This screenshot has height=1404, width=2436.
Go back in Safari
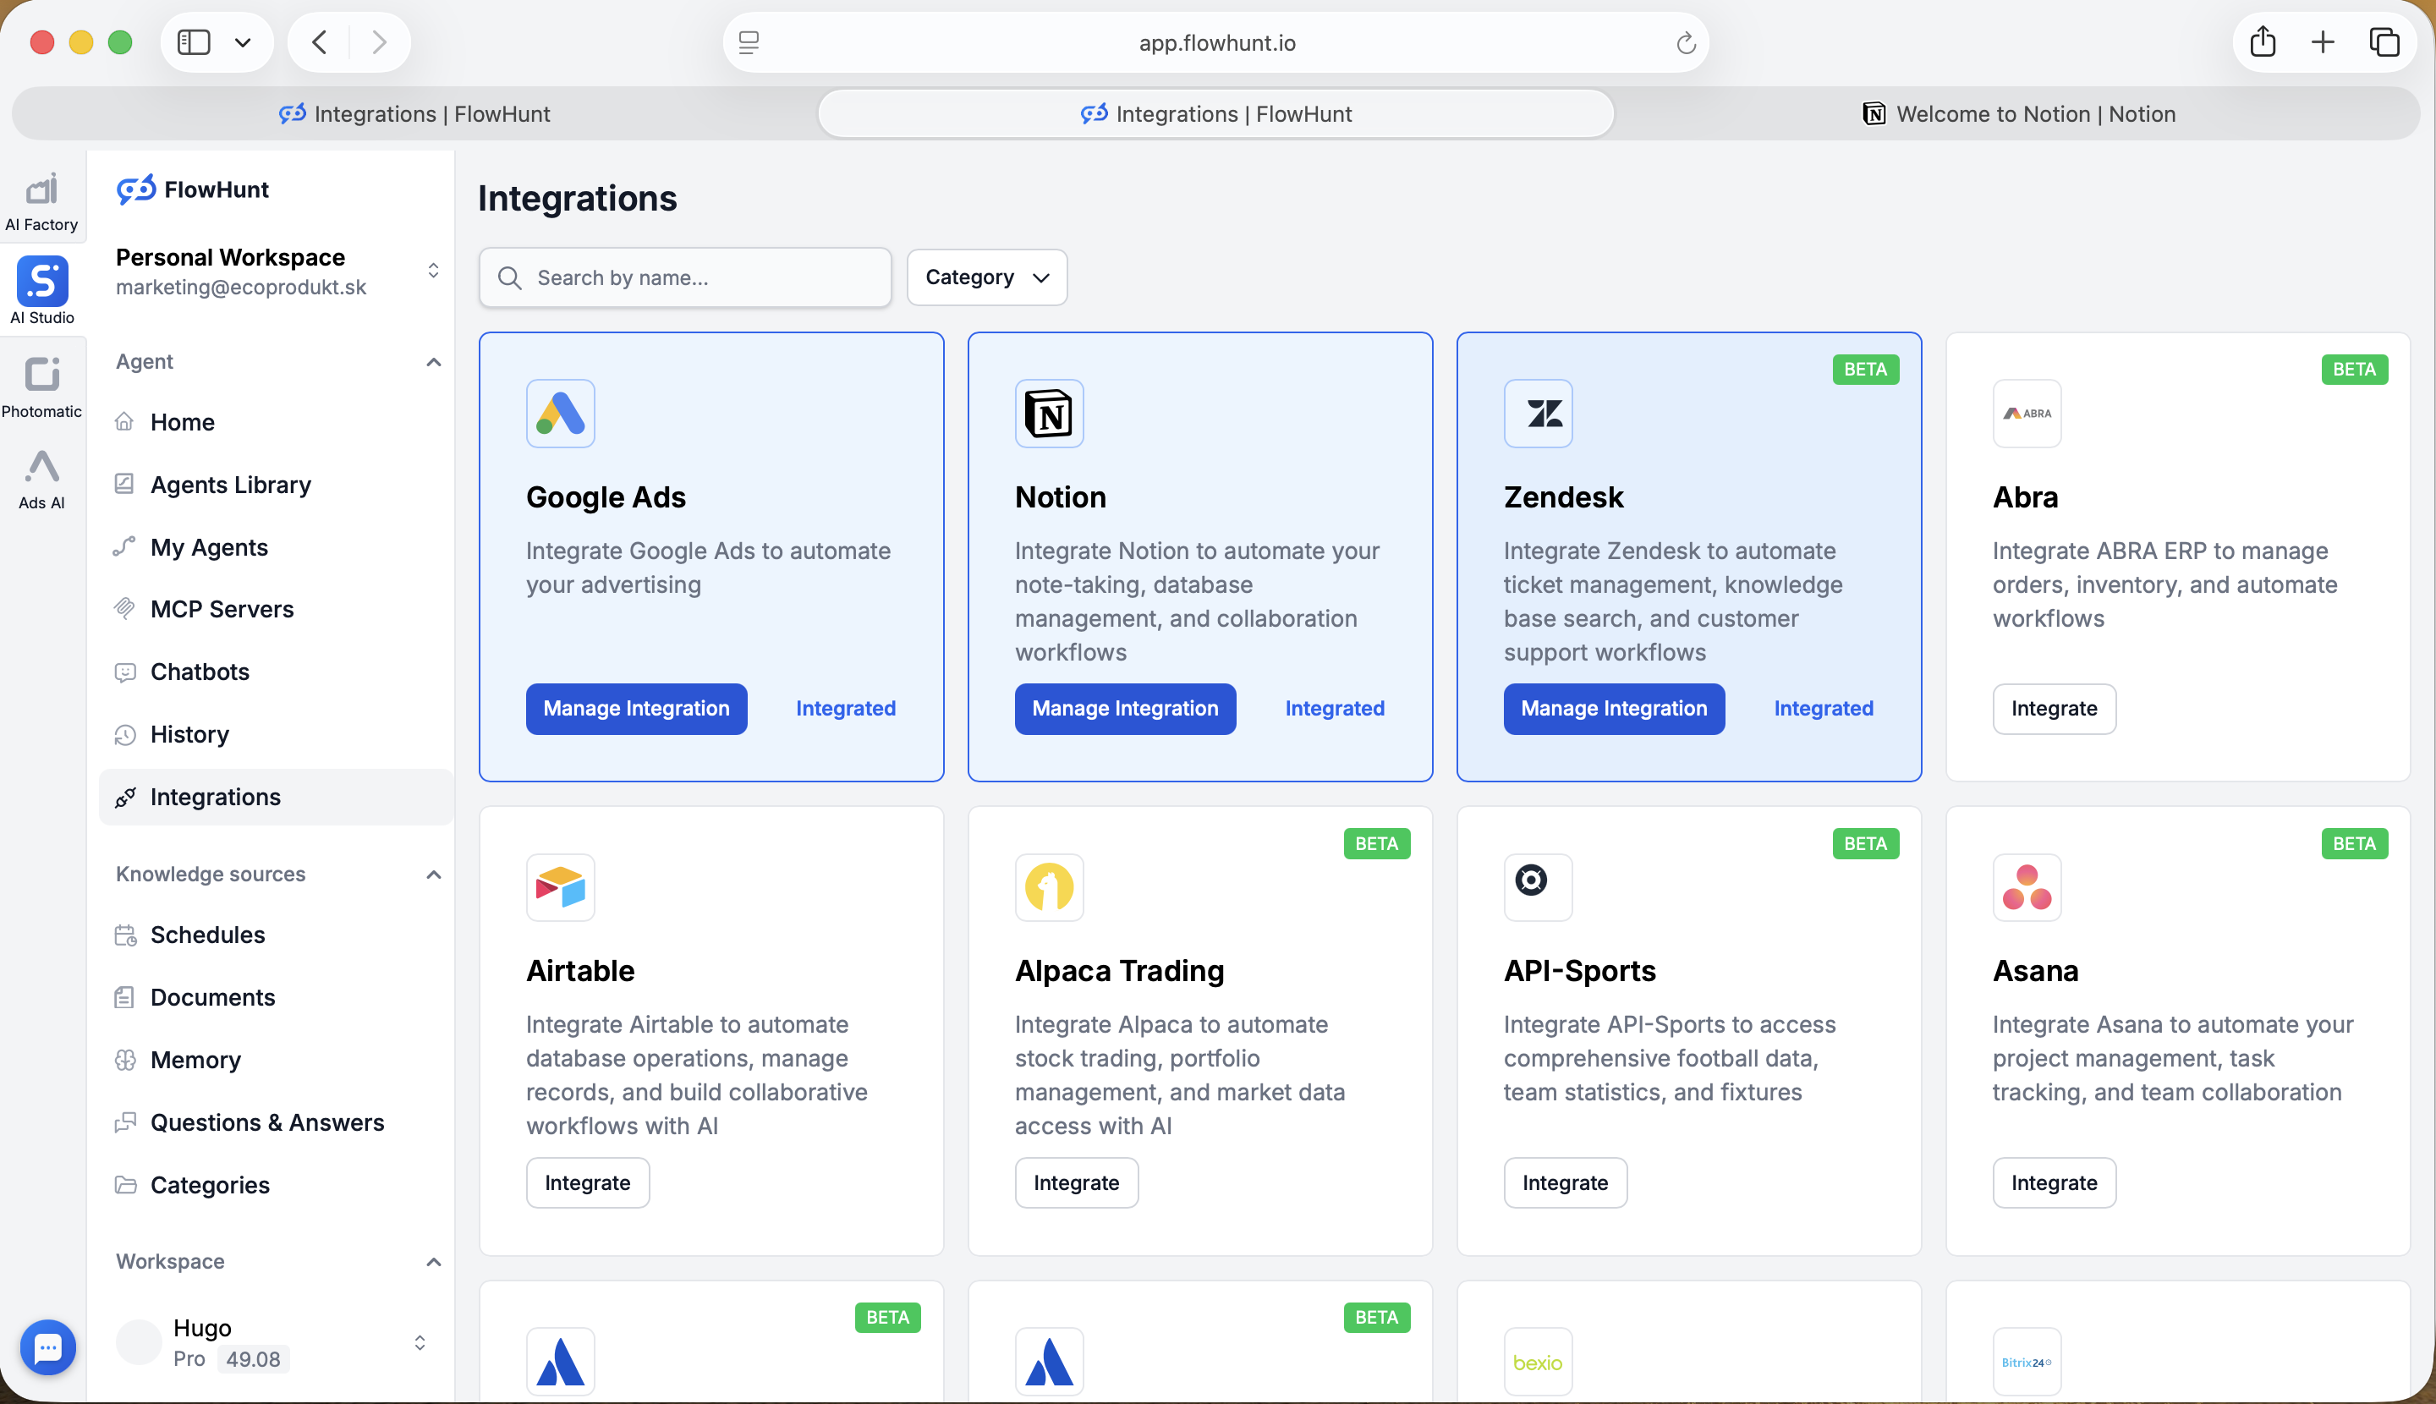click(321, 42)
